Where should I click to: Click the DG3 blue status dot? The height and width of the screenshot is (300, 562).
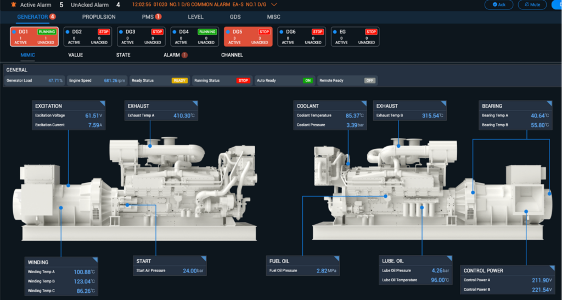coord(121,32)
